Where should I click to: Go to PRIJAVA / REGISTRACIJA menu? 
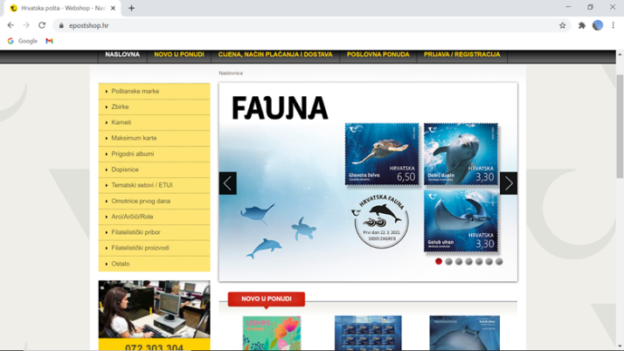click(461, 54)
